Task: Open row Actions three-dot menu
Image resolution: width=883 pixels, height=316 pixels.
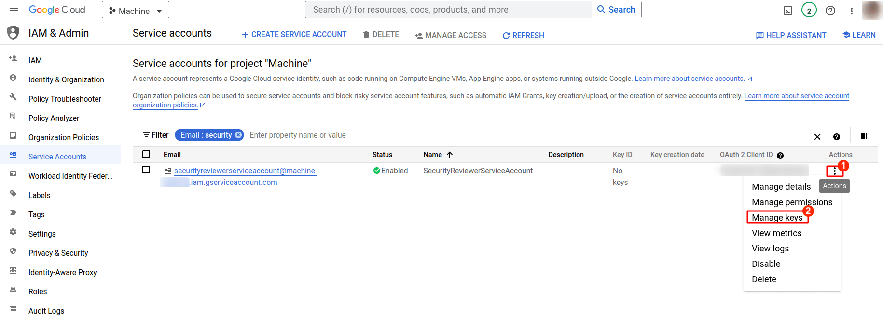Action: (835, 171)
